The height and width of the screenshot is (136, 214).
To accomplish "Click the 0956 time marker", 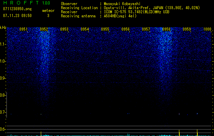I will 126,29.
